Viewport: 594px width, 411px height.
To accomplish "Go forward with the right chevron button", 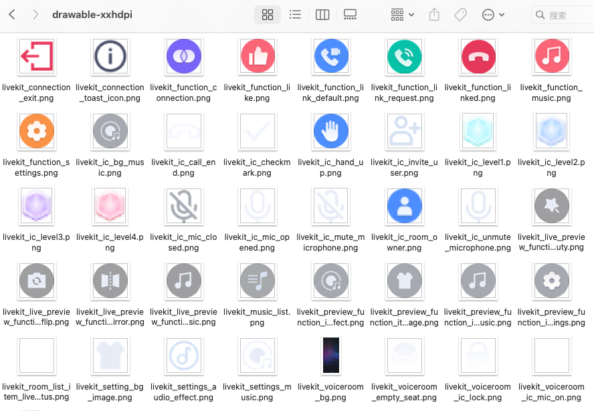I will click(35, 15).
